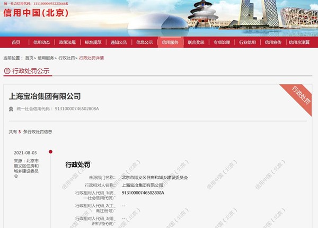Go to the 专项治理 section
Viewport: 318px width, 228px height.
(x=222, y=42)
